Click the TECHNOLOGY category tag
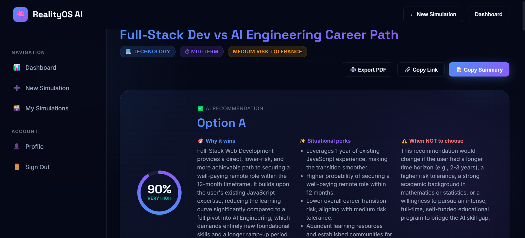Image resolution: width=525 pixels, height=238 pixels. (148, 52)
